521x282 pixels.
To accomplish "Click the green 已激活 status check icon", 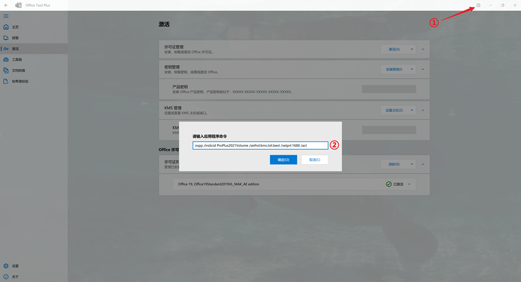I will click(x=389, y=184).
